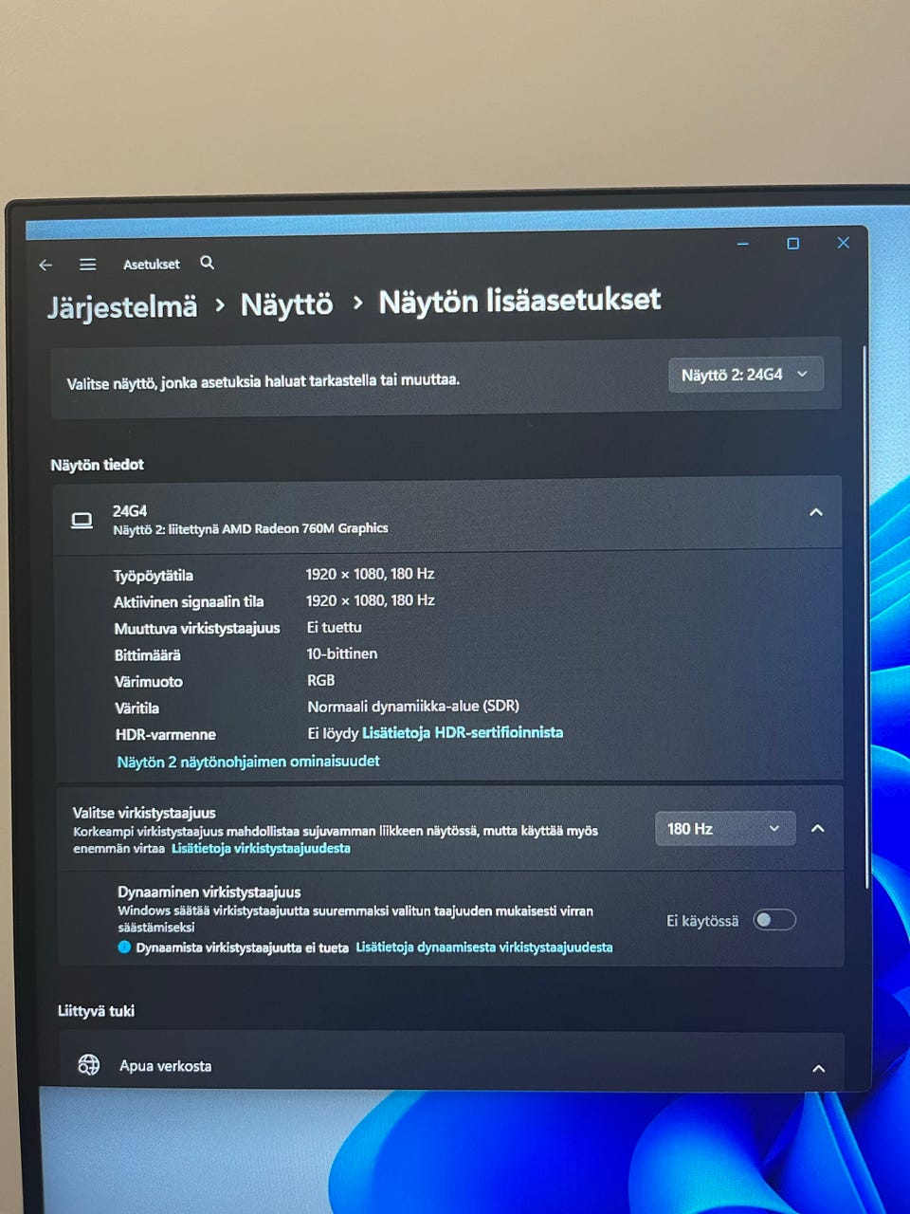Viewport: 910px width, 1214px height.
Task: Click Työpöytätila value 1920 × 1080, 180 Hz
Action: [371, 574]
